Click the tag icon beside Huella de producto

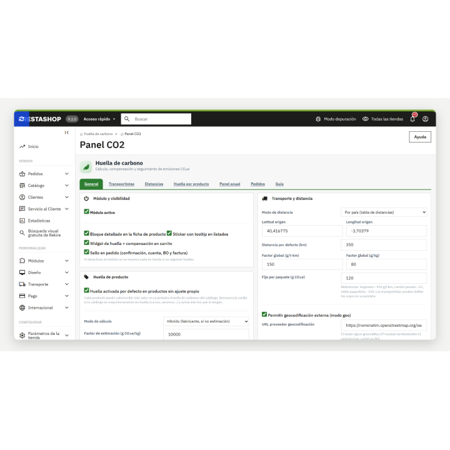(x=86, y=277)
